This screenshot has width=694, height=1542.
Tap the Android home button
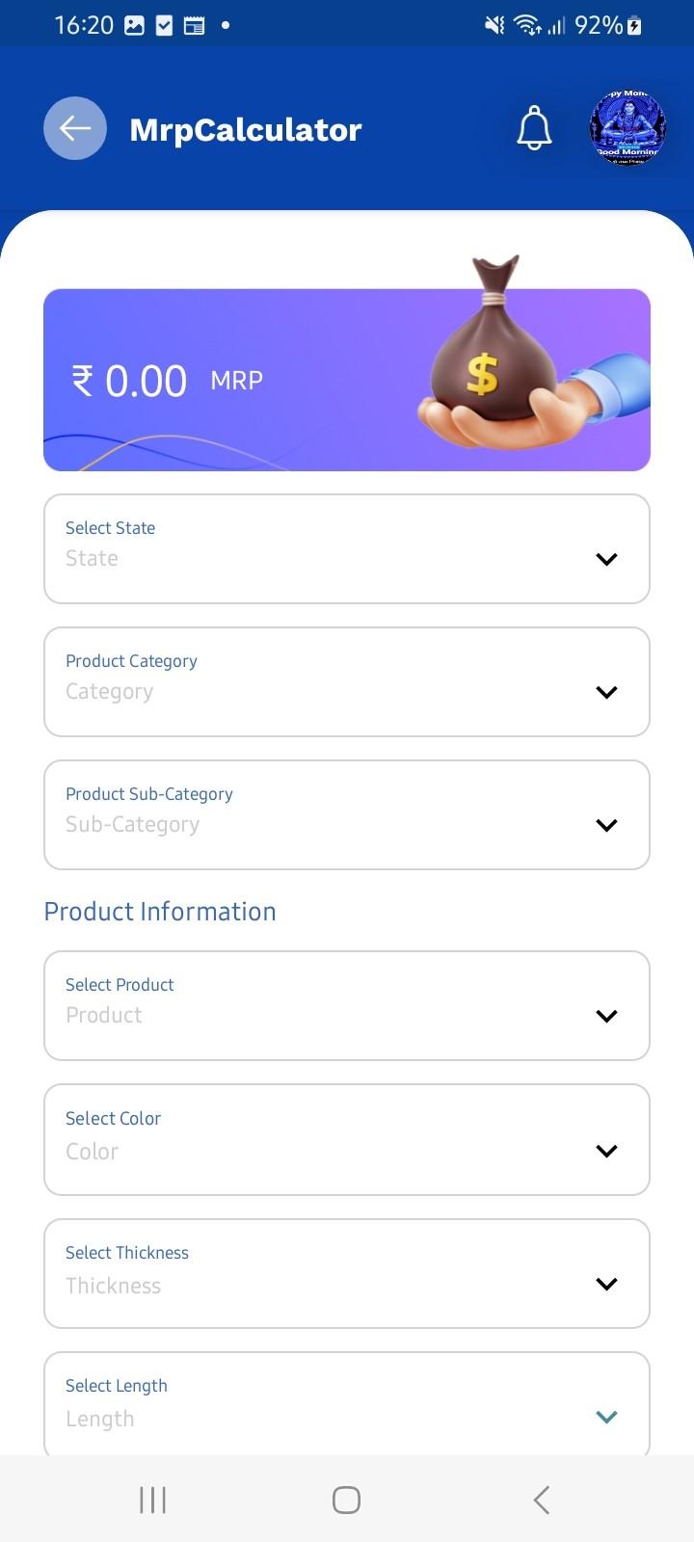[346, 1500]
